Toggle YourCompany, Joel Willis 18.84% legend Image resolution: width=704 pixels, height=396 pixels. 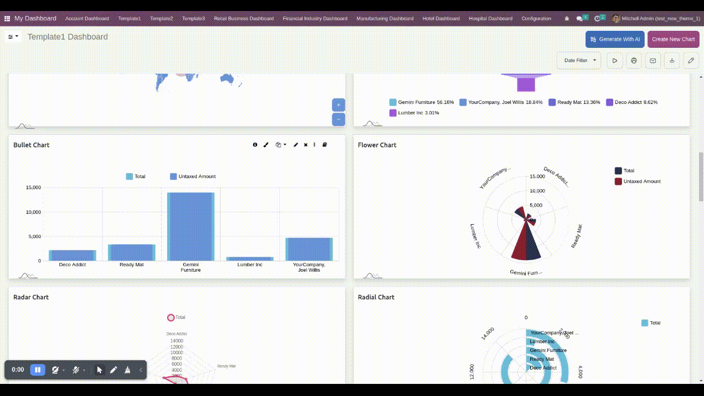[501, 102]
